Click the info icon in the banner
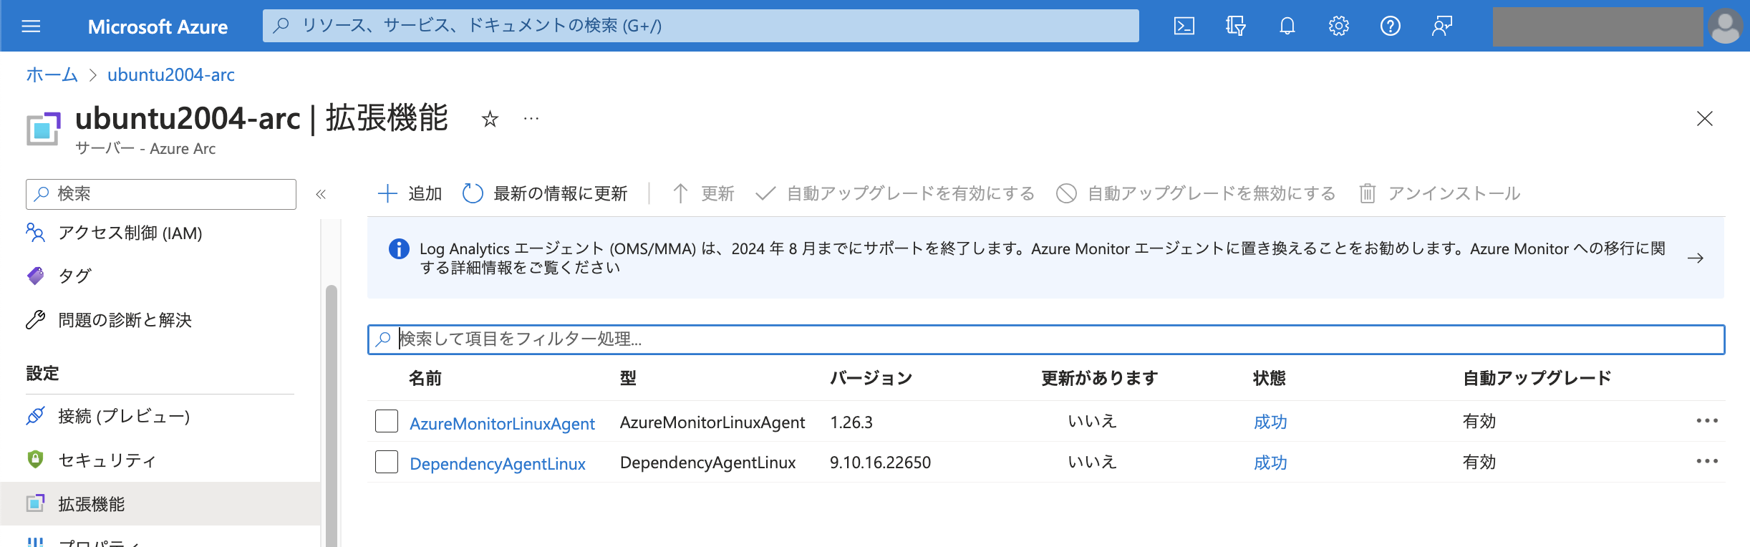This screenshot has width=1750, height=547. pos(399,248)
